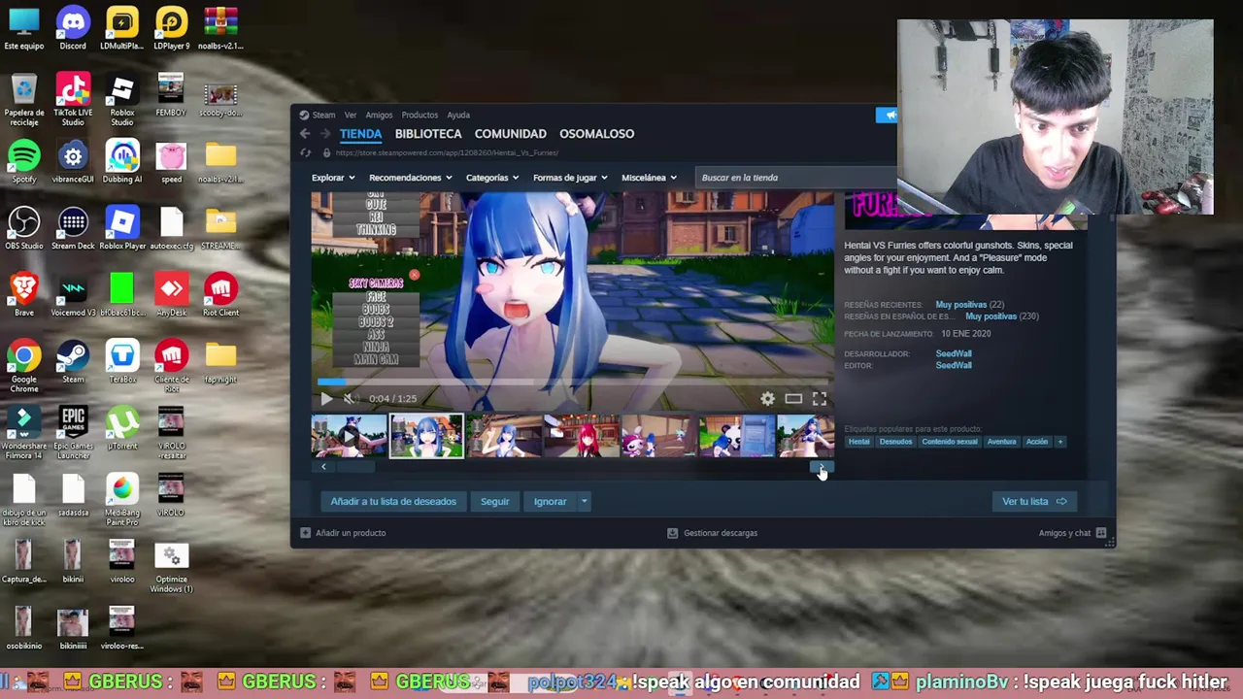
Task: Launch the Steam desktop shortcut
Action: (x=73, y=361)
